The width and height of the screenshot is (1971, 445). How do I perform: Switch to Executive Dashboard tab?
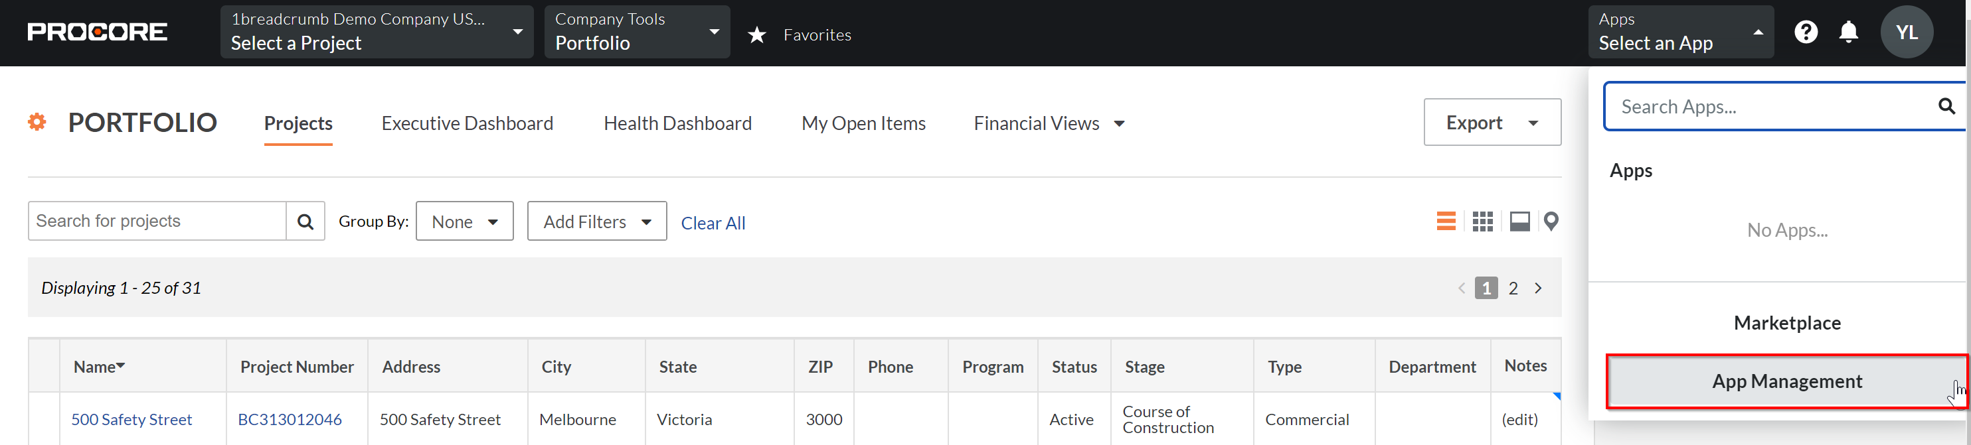(x=467, y=123)
